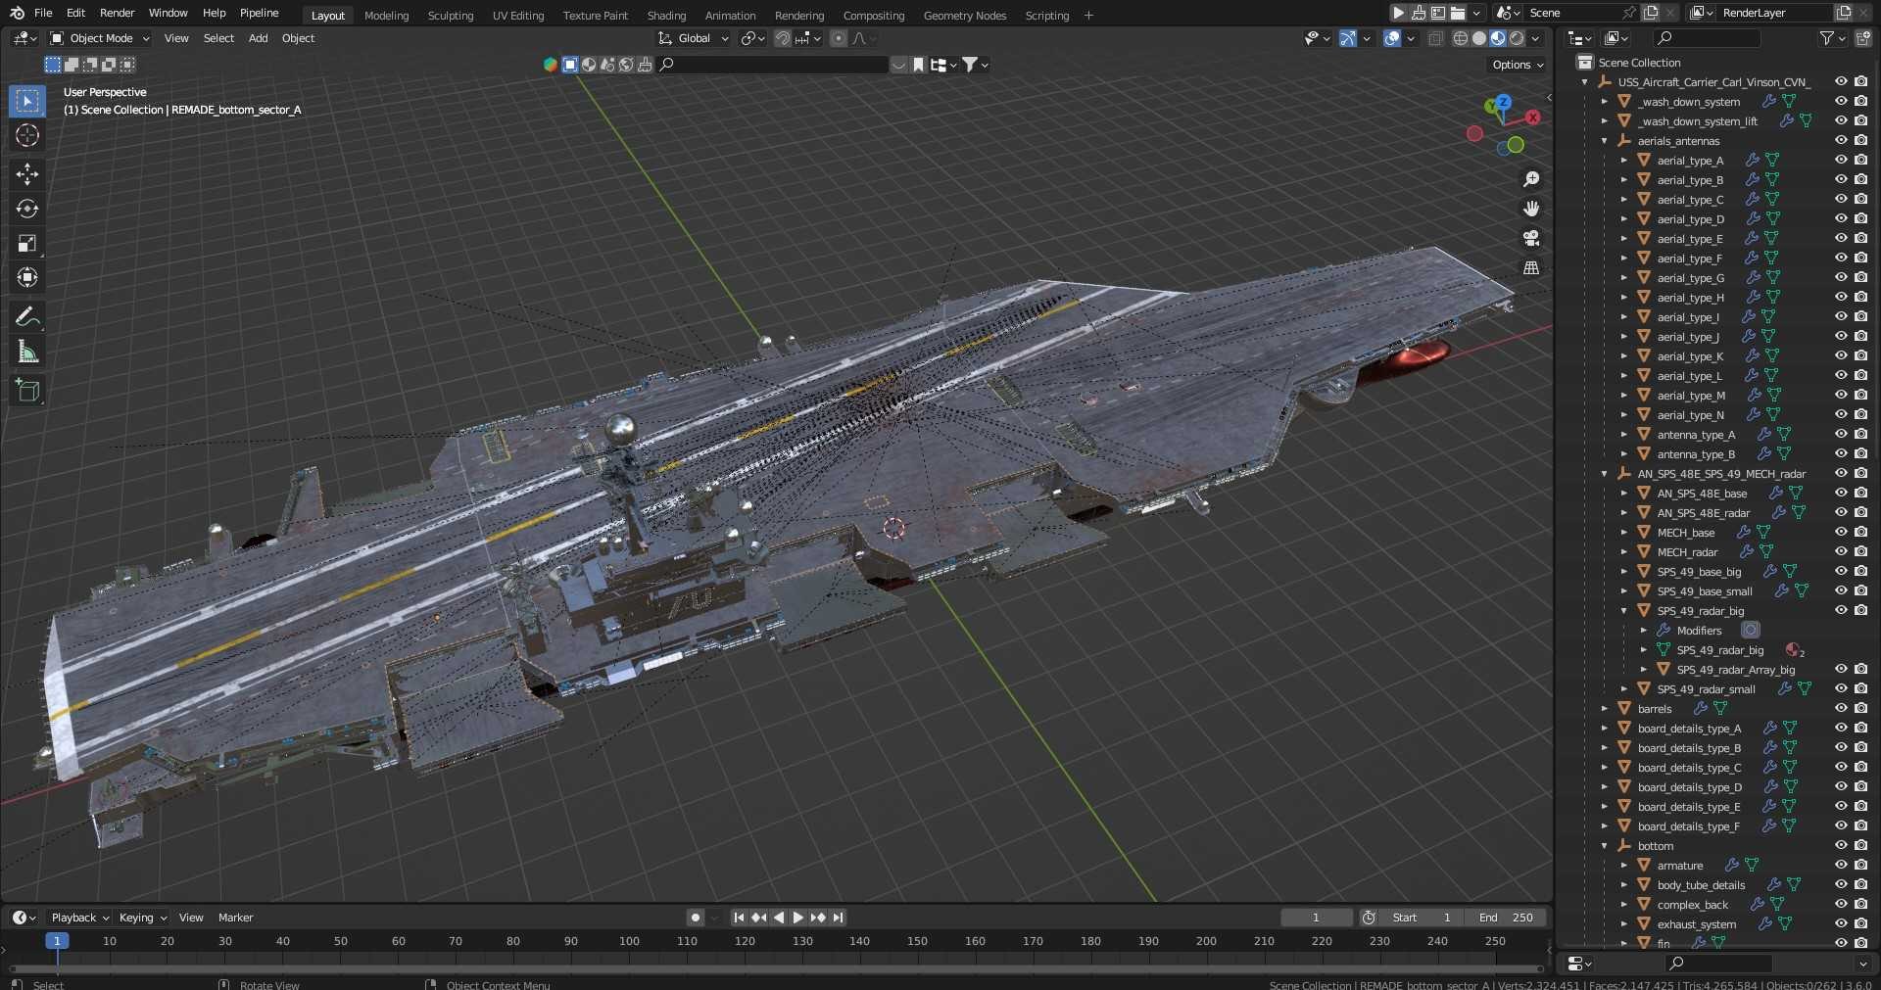The height and width of the screenshot is (990, 1881).
Task: Hide MECH_radar with eye icon
Action: 1841,551
